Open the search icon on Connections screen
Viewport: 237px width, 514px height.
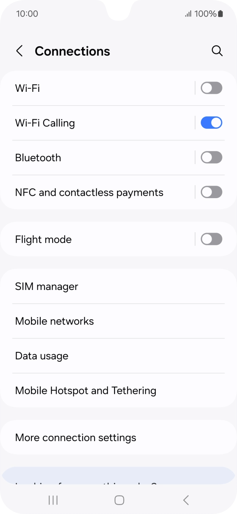217,51
